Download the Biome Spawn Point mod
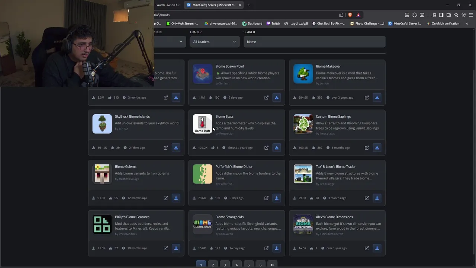The height and width of the screenshot is (268, 476). pos(276,98)
